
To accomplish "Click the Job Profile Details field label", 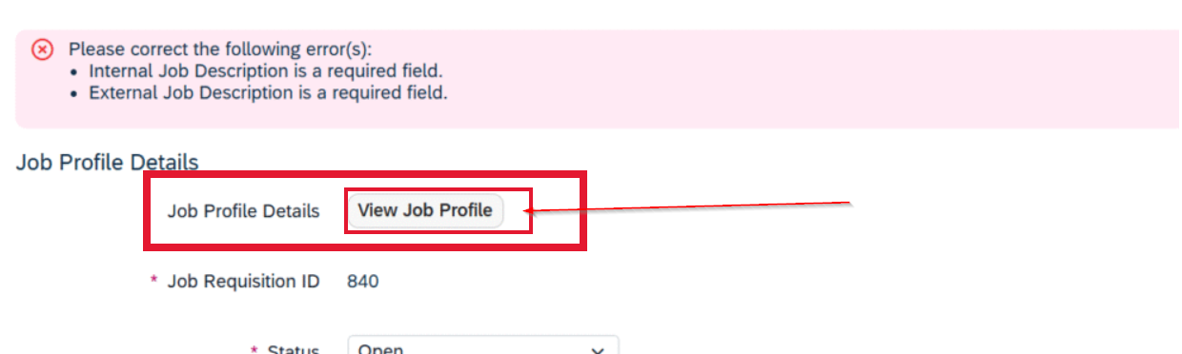I will point(243,211).
